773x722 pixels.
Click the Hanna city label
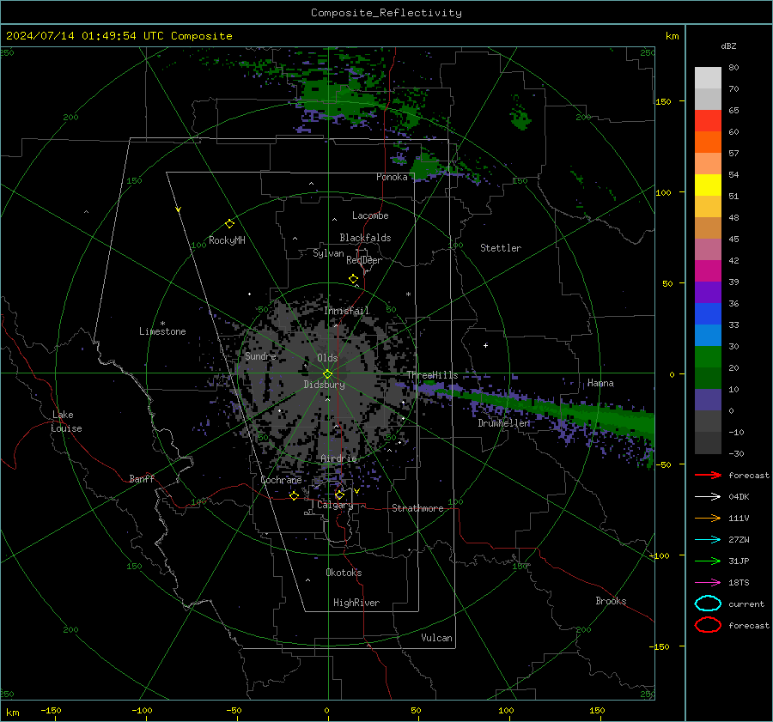coord(600,383)
